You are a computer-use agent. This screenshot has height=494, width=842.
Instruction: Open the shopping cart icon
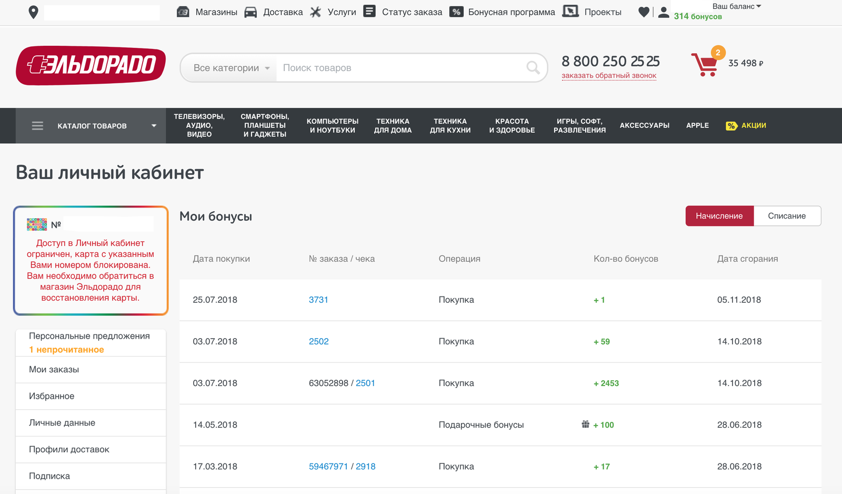click(x=704, y=65)
